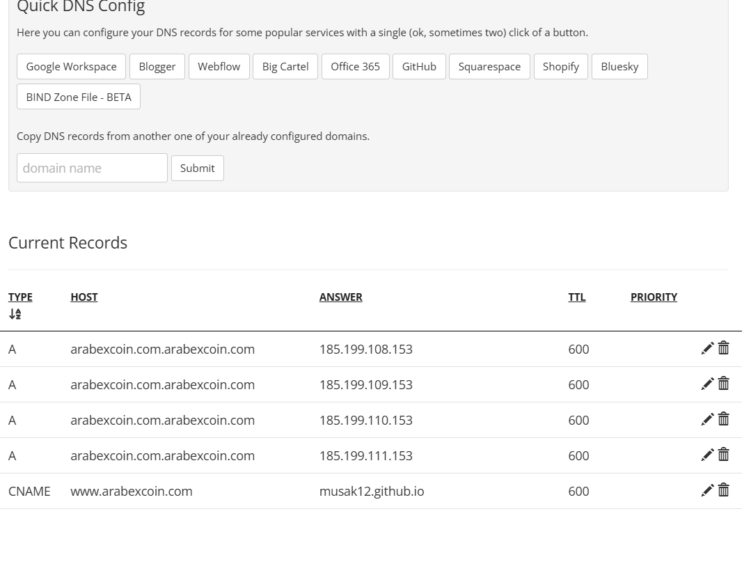The image size is (751, 564).
Task: Choose the Bluesky DNS preset
Action: coord(619,67)
